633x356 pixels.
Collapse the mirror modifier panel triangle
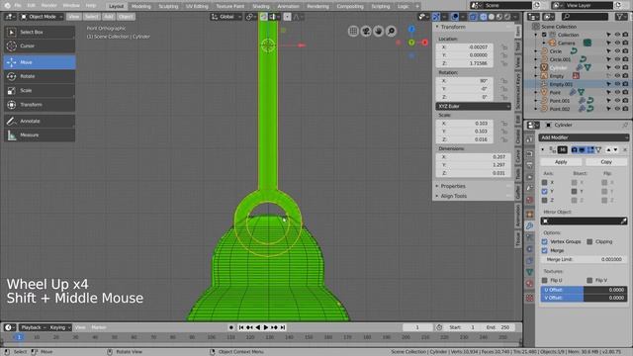[543, 149]
